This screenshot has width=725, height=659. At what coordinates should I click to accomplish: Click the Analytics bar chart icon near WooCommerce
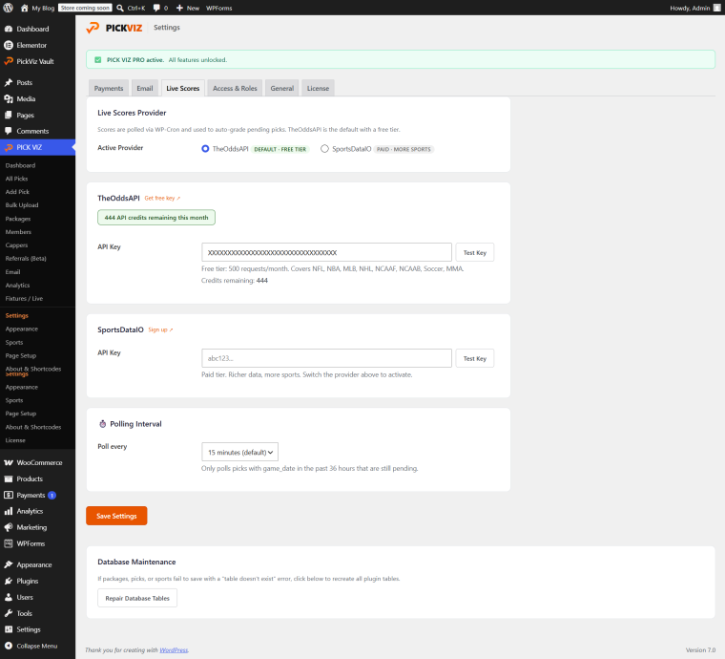pos(9,511)
